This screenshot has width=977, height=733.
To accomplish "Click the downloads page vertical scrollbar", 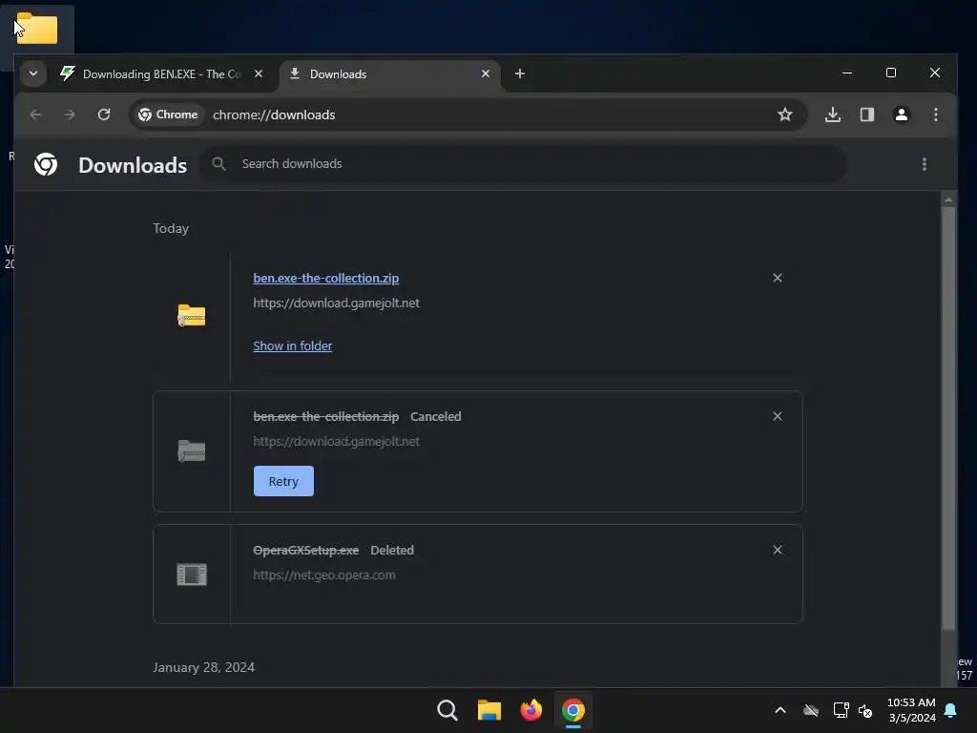I will (948, 418).
